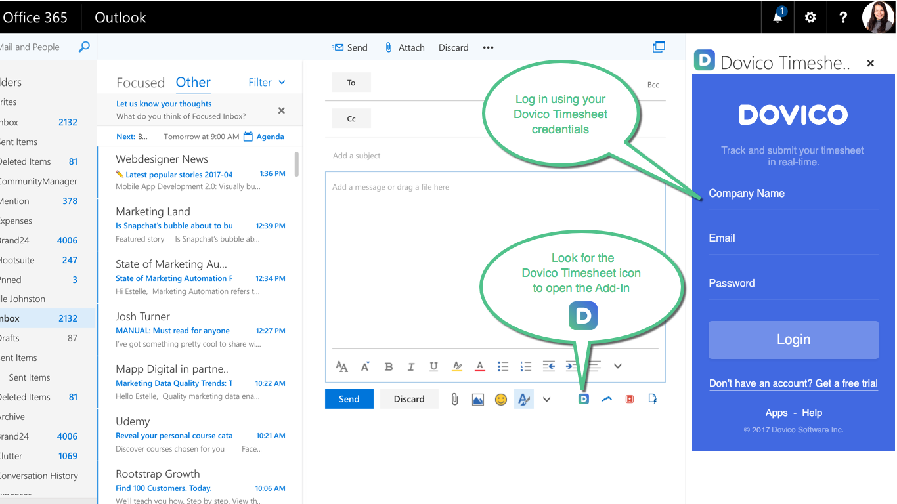This screenshot has height=504, width=897.
Task: Open the blue boomerang add-in icon
Action: tap(607, 399)
